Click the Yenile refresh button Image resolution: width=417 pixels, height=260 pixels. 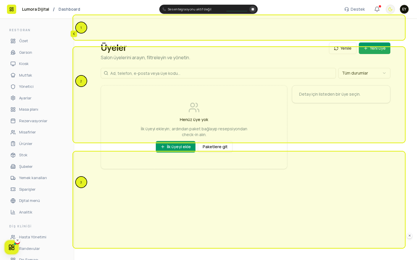tap(343, 48)
